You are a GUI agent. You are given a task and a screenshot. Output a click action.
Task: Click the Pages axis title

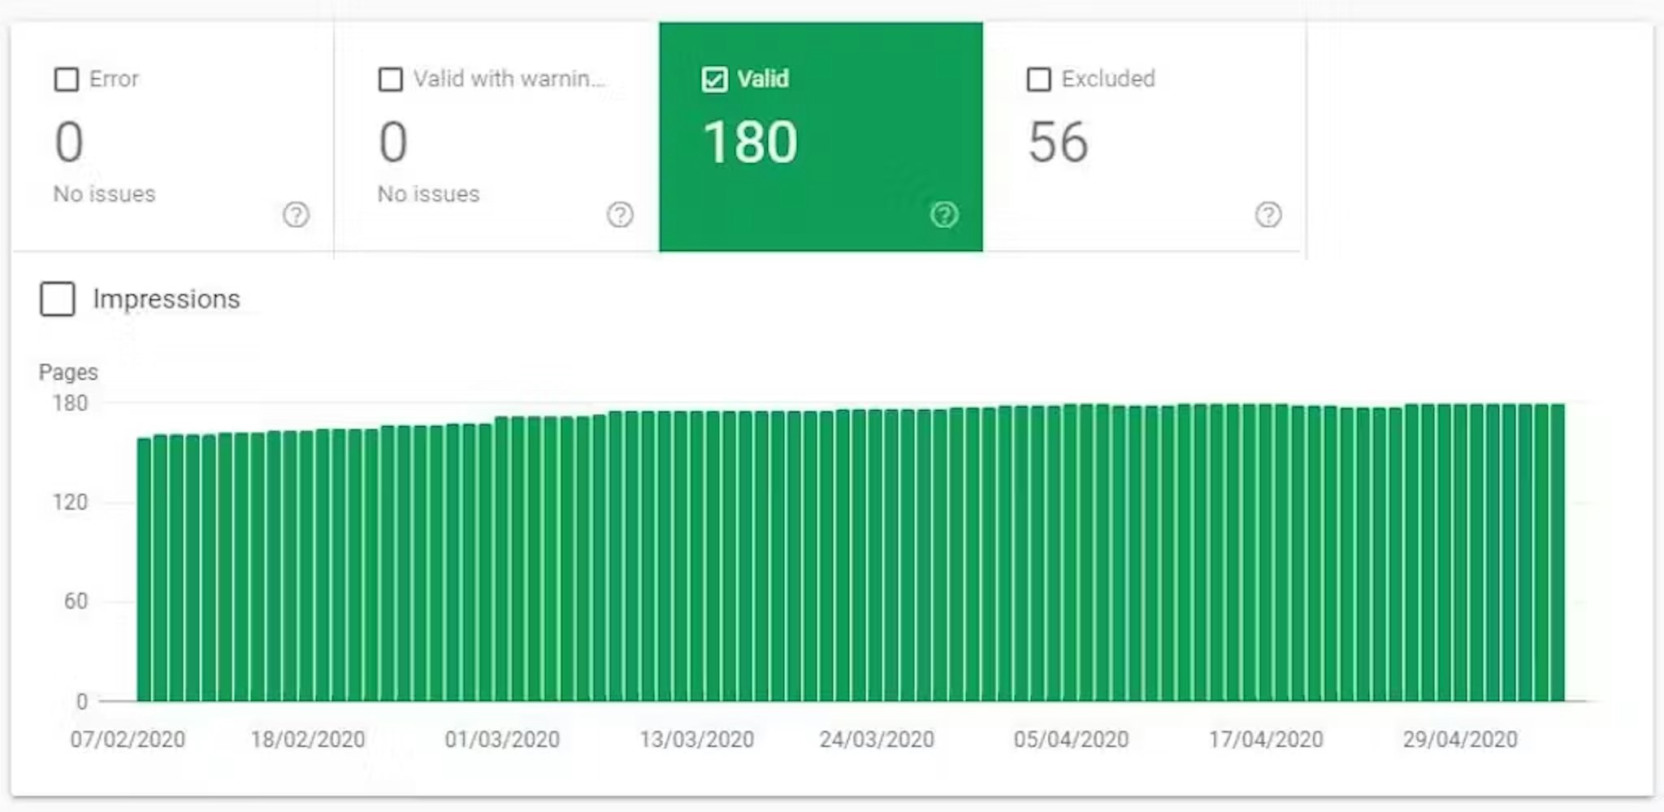[x=68, y=373]
